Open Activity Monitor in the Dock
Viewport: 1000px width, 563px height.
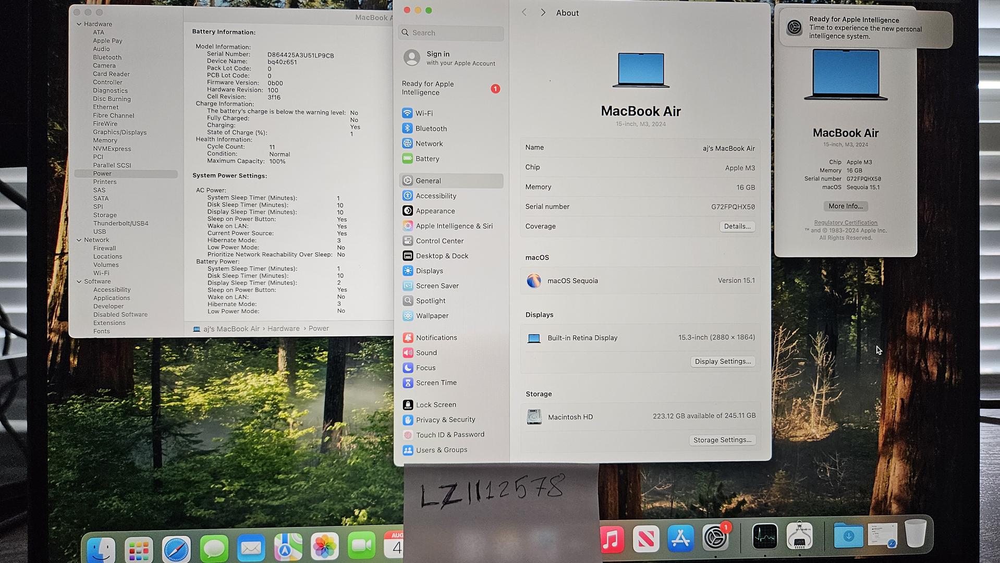tap(765, 536)
